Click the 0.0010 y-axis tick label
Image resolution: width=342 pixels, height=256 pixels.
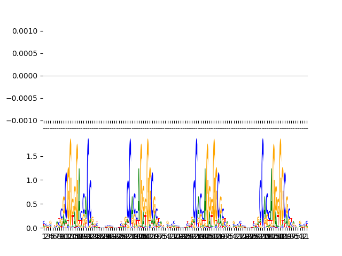tap(25, 31)
